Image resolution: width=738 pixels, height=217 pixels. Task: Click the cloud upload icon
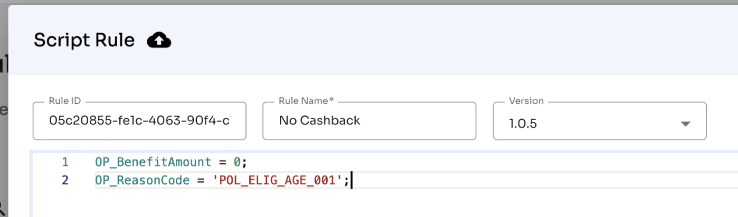pos(159,40)
